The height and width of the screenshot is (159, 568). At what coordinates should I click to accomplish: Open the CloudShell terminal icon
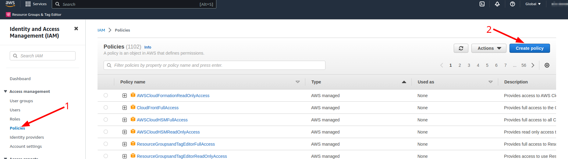tap(482, 4)
